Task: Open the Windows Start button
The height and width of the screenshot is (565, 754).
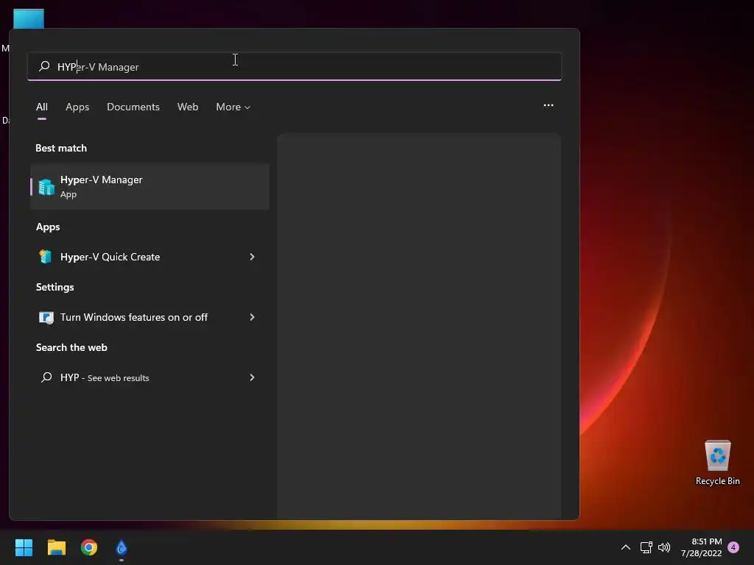Action: 24,547
